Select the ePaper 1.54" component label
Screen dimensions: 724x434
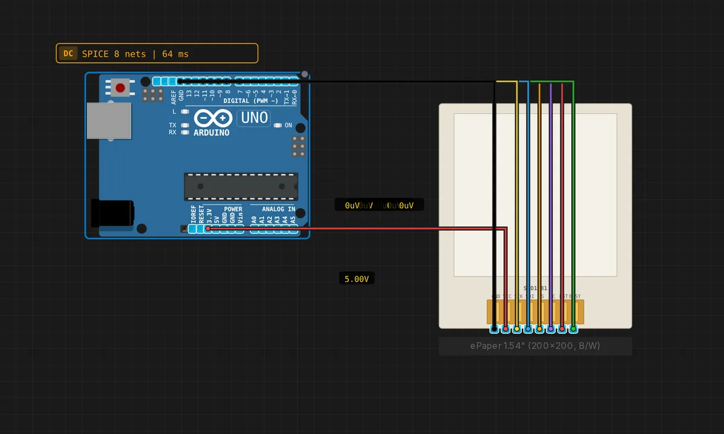[535, 346]
